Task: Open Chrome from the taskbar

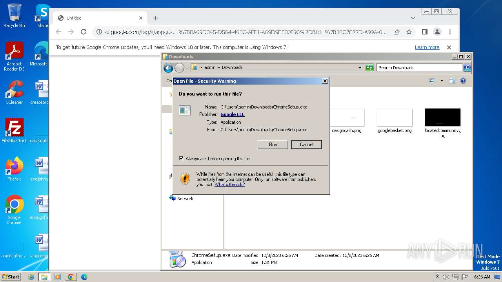Action: point(71,277)
